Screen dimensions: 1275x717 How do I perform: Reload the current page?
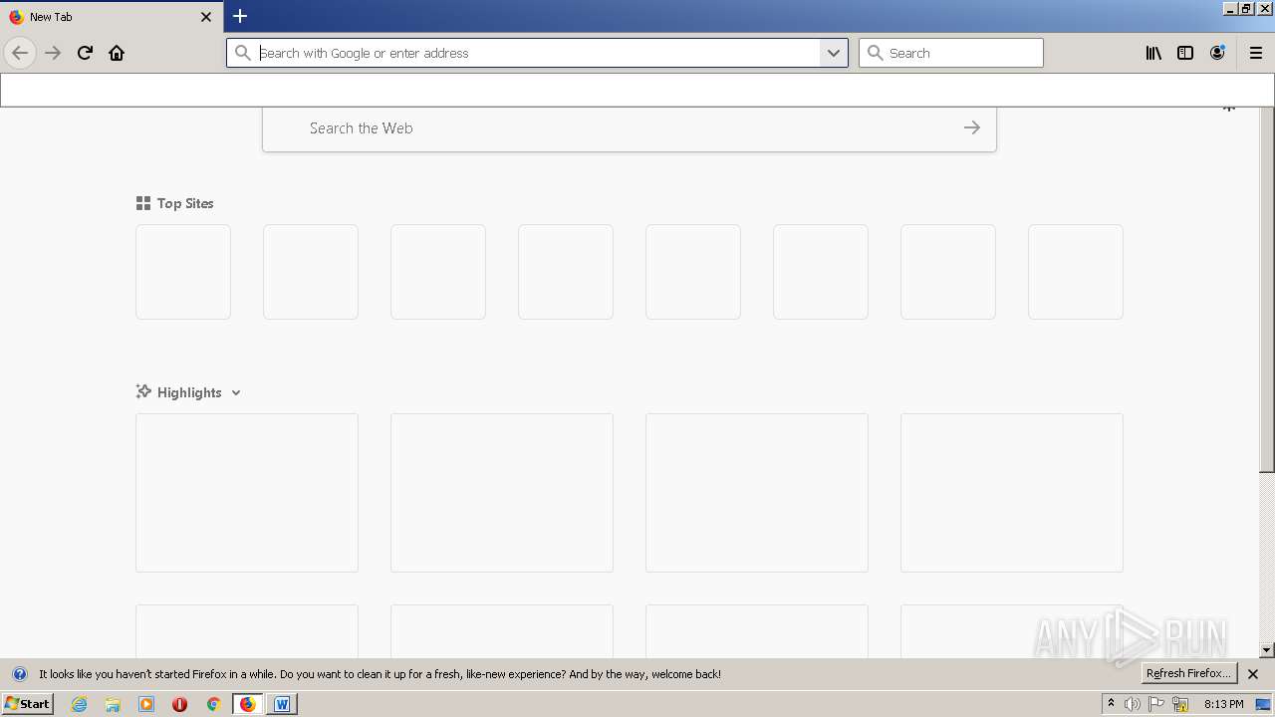[x=85, y=53]
